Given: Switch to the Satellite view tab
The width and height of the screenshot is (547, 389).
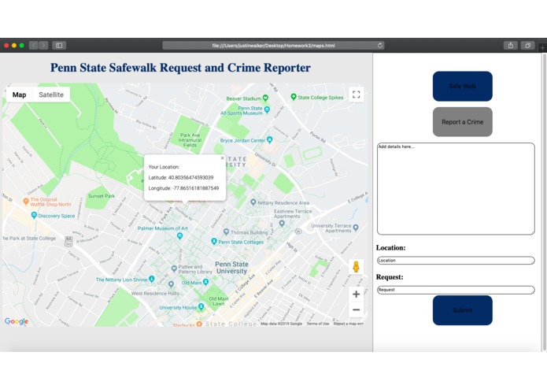Looking at the screenshot, I should pyautogui.click(x=51, y=94).
